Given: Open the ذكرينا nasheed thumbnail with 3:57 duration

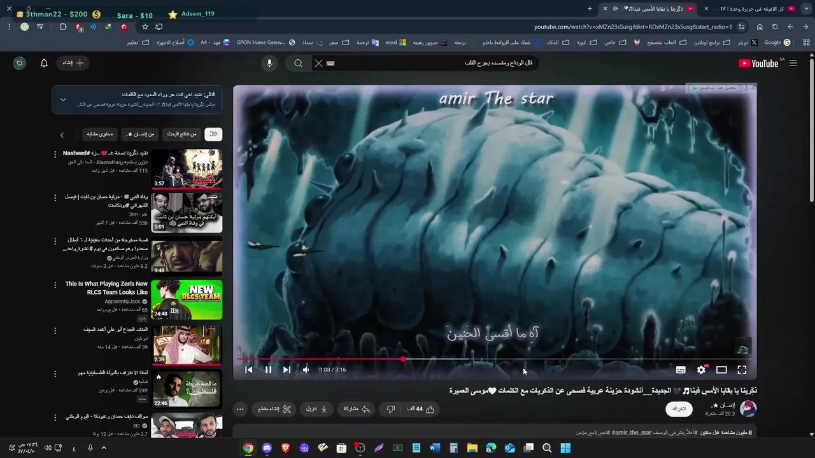Looking at the screenshot, I should coord(187,169).
